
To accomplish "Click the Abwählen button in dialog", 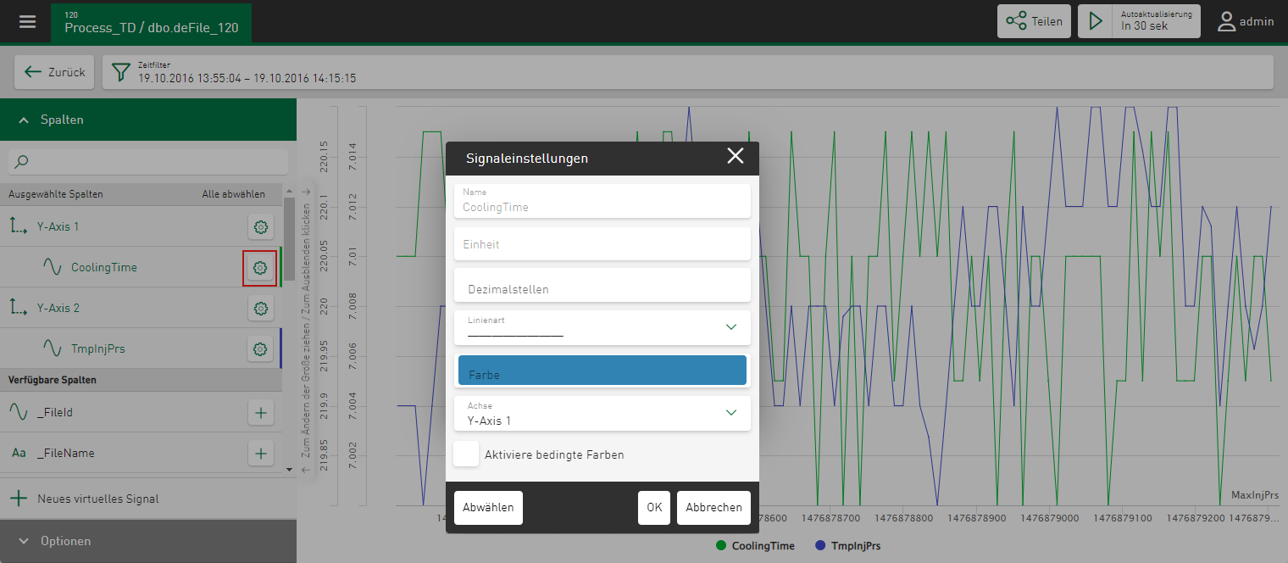I will (488, 508).
